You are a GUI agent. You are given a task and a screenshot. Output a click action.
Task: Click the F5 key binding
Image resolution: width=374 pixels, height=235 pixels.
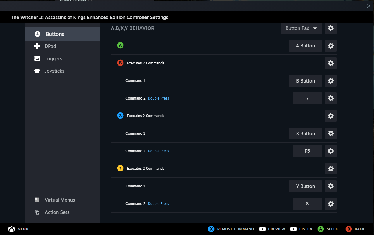(x=307, y=151)
